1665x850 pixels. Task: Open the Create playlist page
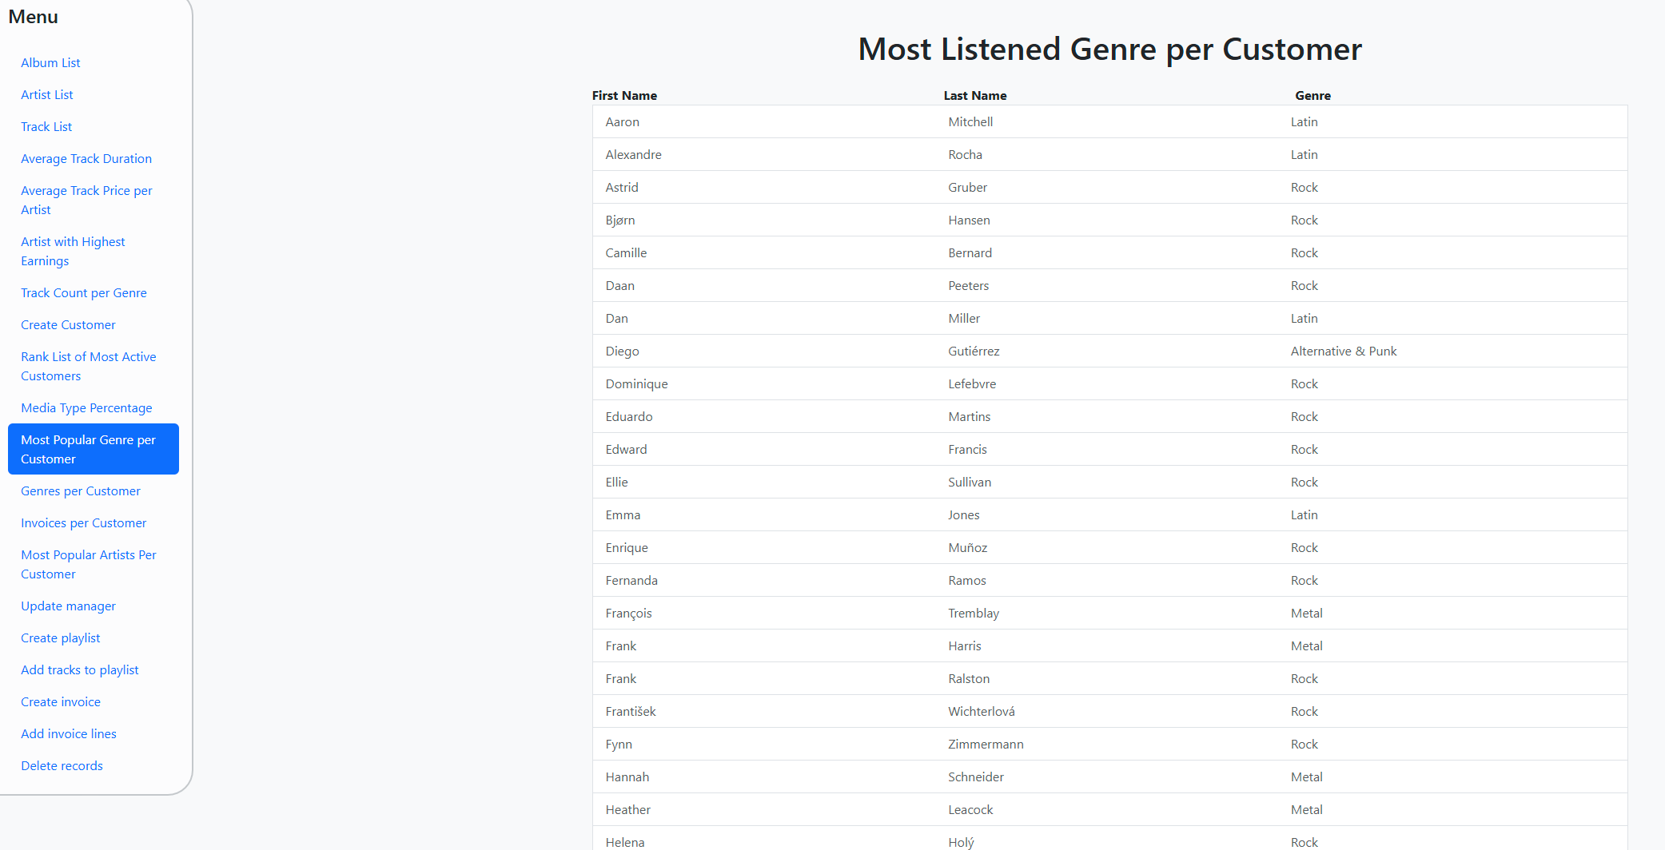coord(61,637)
